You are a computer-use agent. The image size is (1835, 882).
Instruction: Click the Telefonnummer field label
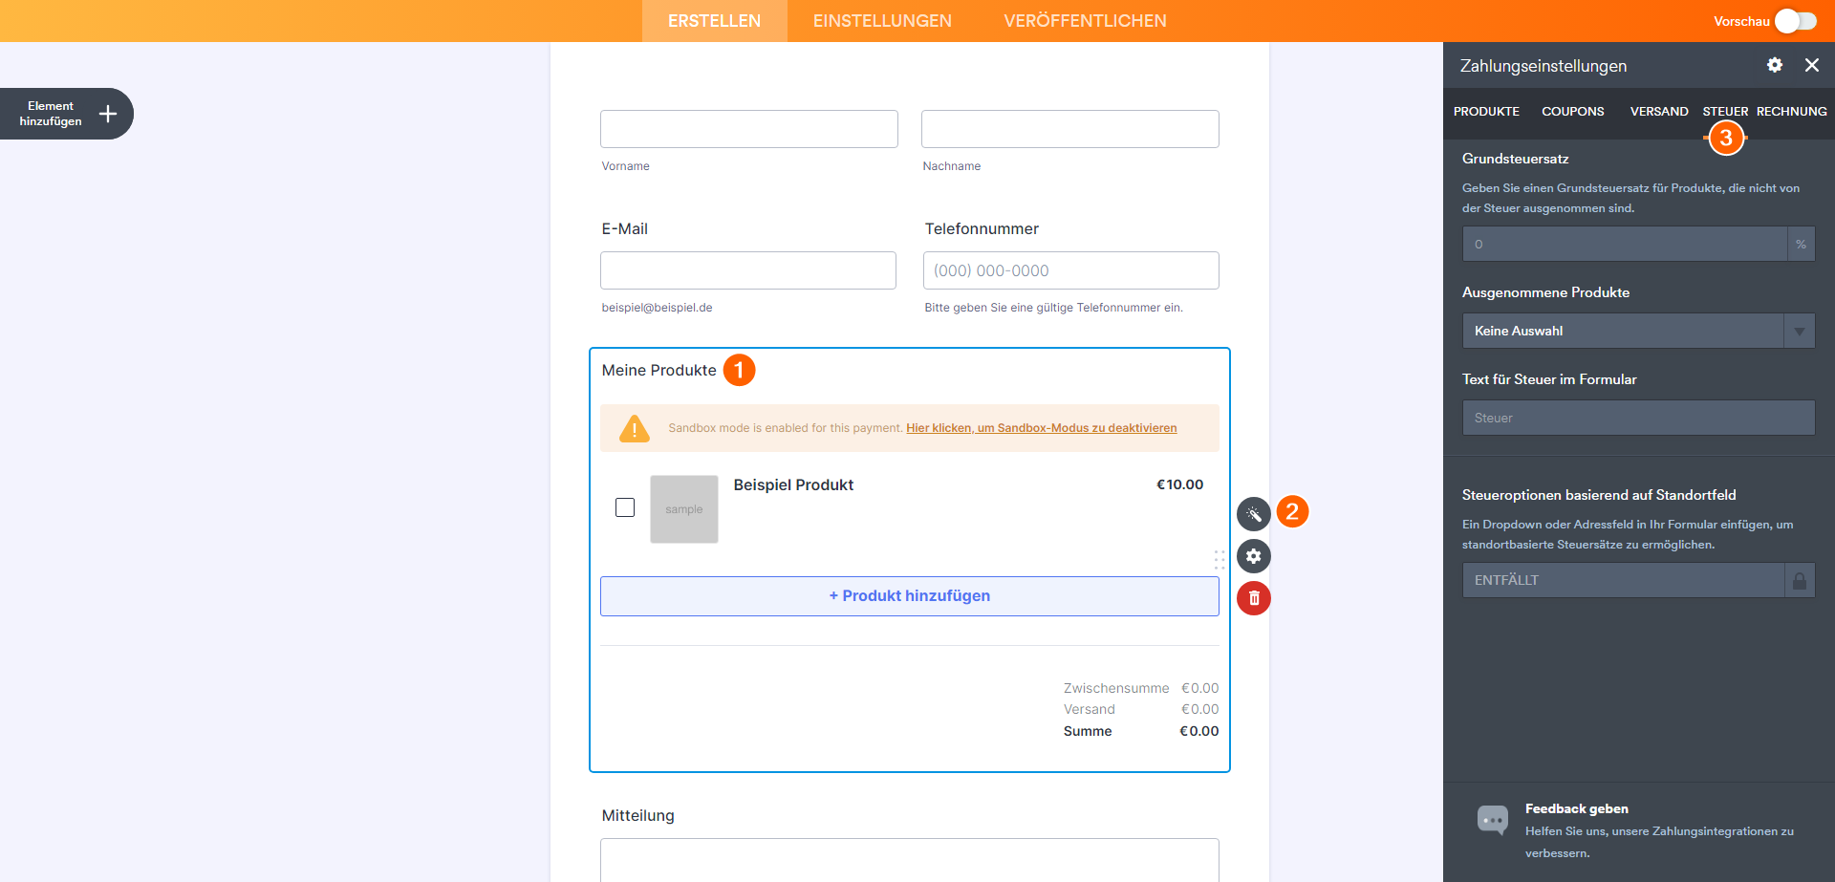coord(982,228)
